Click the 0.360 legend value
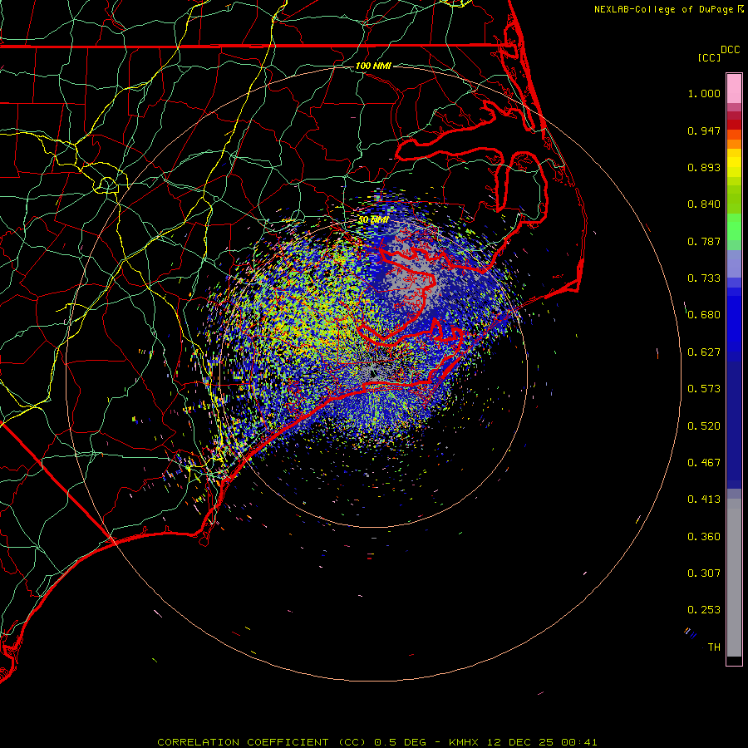The image size is (748, 748). (704, 537)
